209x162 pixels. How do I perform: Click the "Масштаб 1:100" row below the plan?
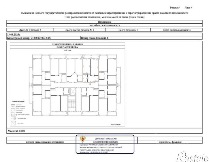(104, 131)
